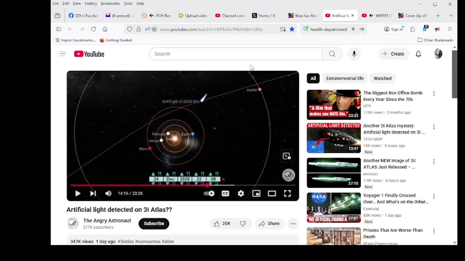Open options for Another 3I Atlas mystery video
The image size is (465, 261).
coord(434,127)
